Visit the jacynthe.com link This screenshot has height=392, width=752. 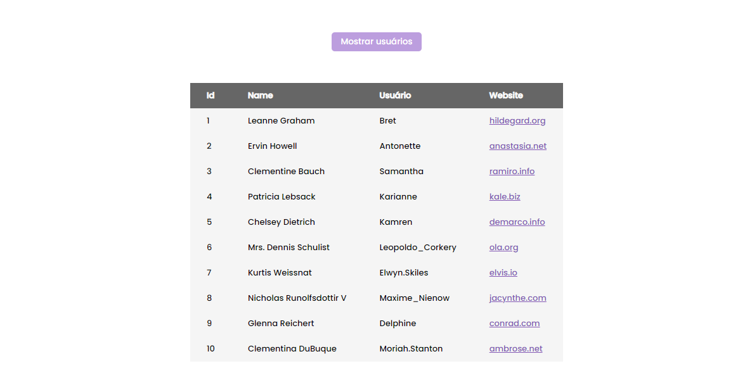point(517,298)
